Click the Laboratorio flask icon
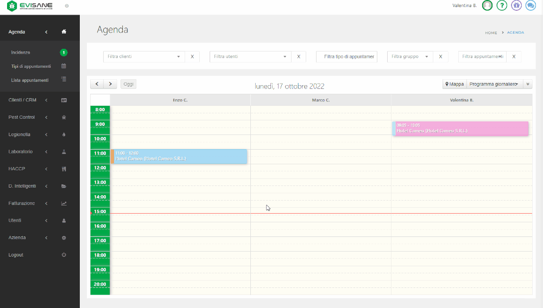The image size is (543, 308). click(x=64, y=152)
